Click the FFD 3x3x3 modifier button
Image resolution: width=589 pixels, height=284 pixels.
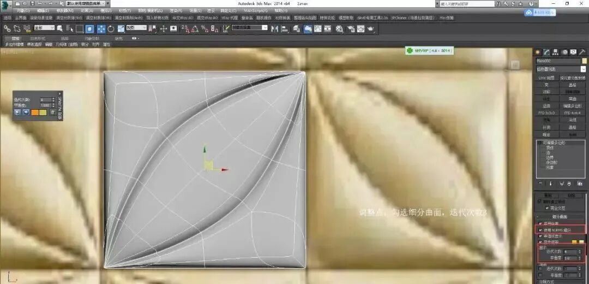click(x=546, y=113)
